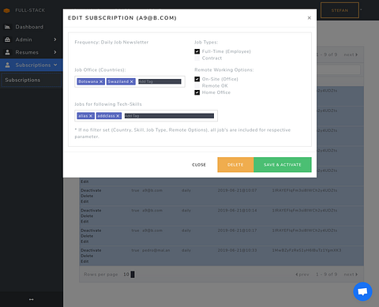The image size is (379, 307).
Task: Collapse sidebar with bottom arrows icon
Action: point(32,299)
